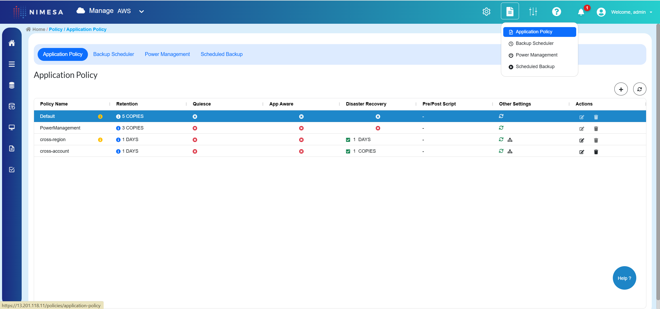The width and height of the screenshot is (660, 309).
Task: Edit the PowerManagement policy
Action: [582, 129]
